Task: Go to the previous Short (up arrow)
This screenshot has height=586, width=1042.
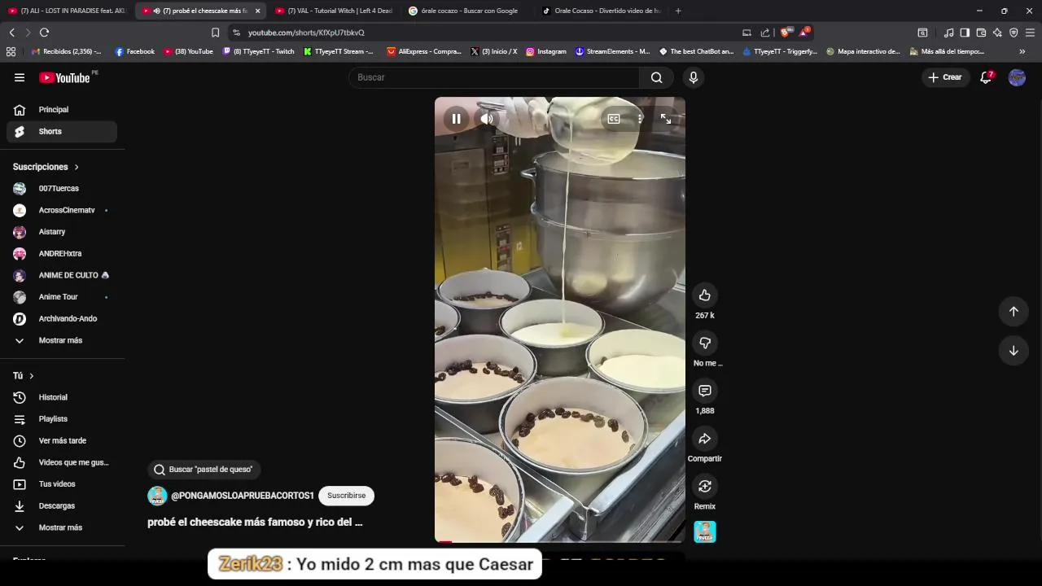Action: [x=1014, y=311]
